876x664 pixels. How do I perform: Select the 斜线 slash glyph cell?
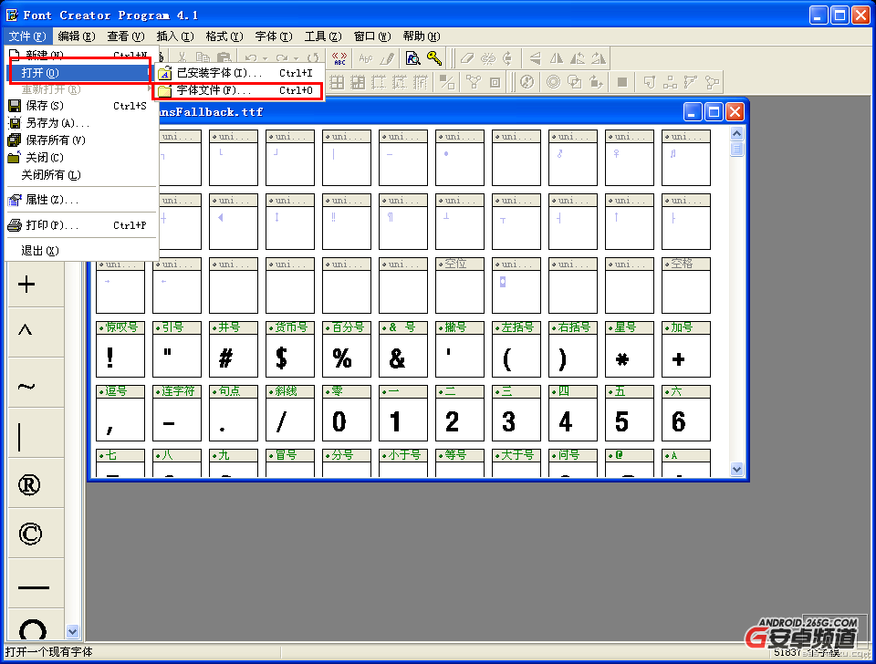290,413
